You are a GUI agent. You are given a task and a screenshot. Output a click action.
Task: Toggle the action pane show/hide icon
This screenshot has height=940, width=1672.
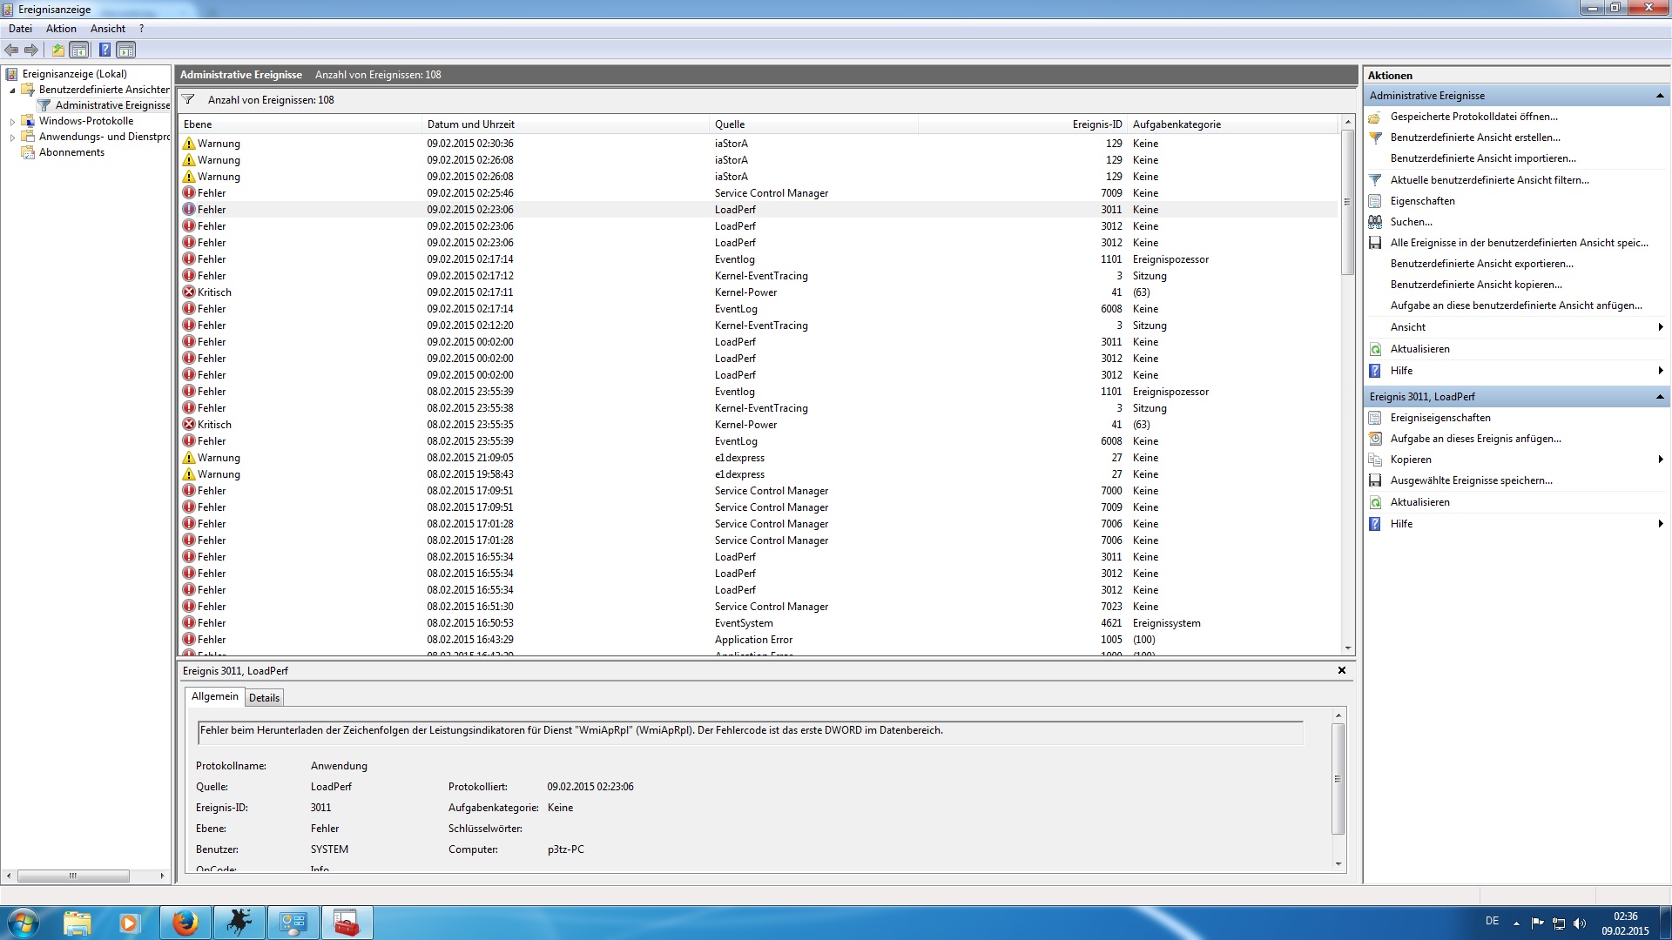click(126, 50)
